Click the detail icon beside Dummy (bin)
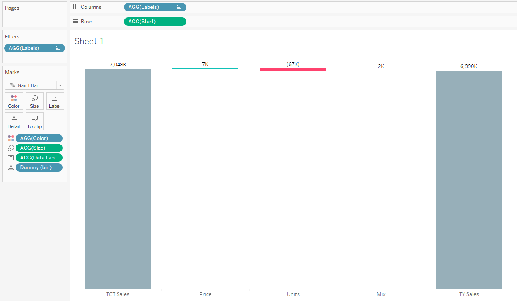517x301 pixels. pyautogui.click(x=11, y=167)
